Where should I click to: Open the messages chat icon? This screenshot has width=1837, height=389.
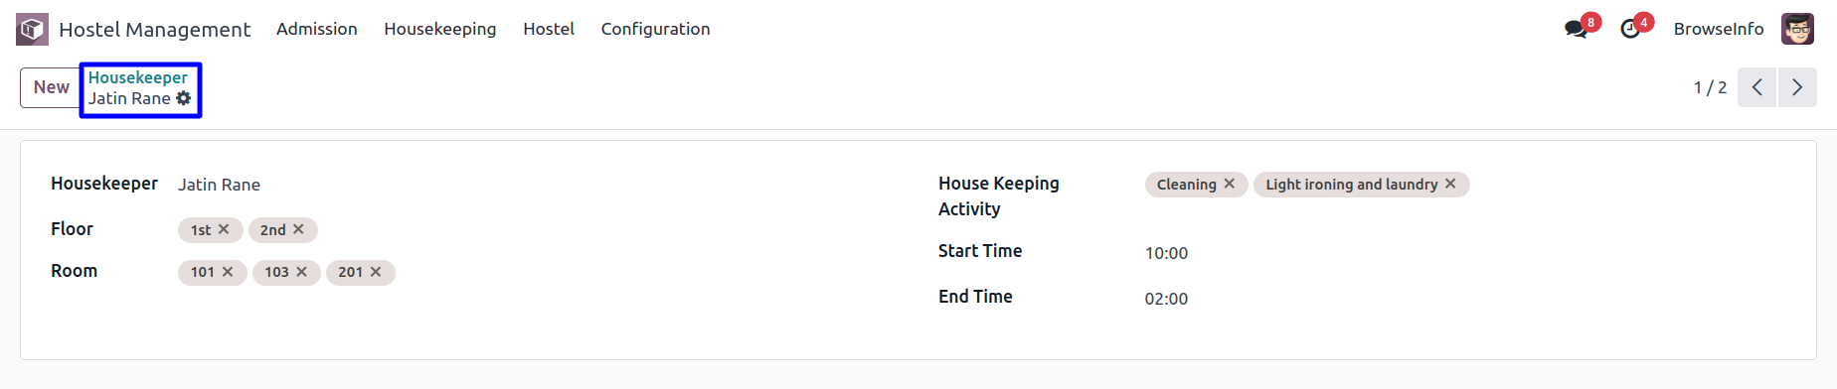(x=1576, y=29)
